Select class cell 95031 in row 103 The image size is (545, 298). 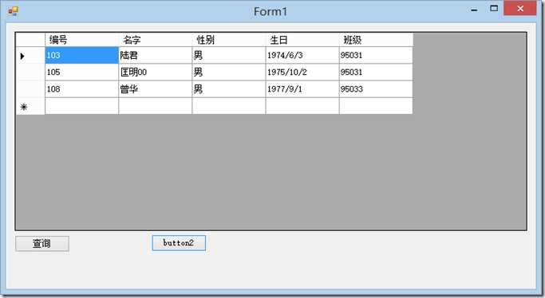click(x=376, y=55)
